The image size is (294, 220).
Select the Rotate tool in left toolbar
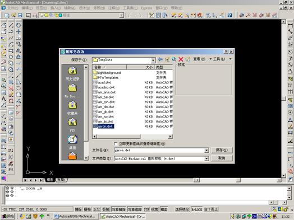pos(19,25)
